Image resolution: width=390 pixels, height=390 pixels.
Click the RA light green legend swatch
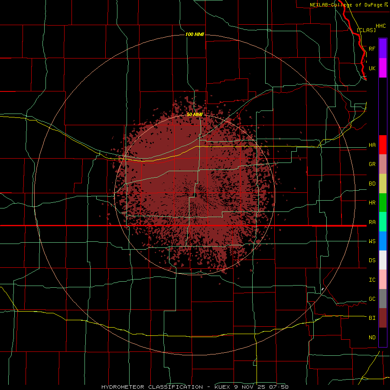(x=383, y=222)
